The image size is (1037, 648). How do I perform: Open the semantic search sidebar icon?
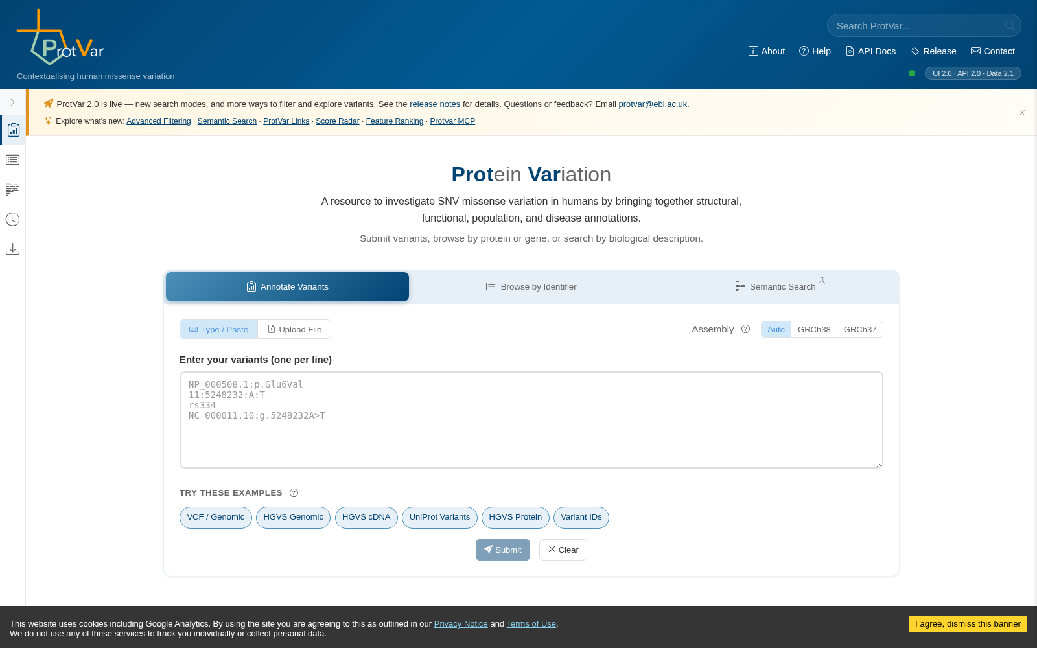pos(12,189)
